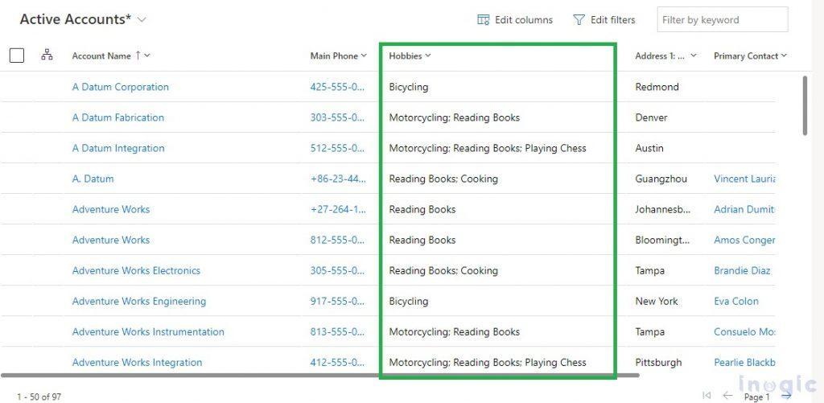Select Hobbies cell of A Datum Integration
The height and width of the screenshot is (403, 824).
pyautogui.click(x=487, y=148)
